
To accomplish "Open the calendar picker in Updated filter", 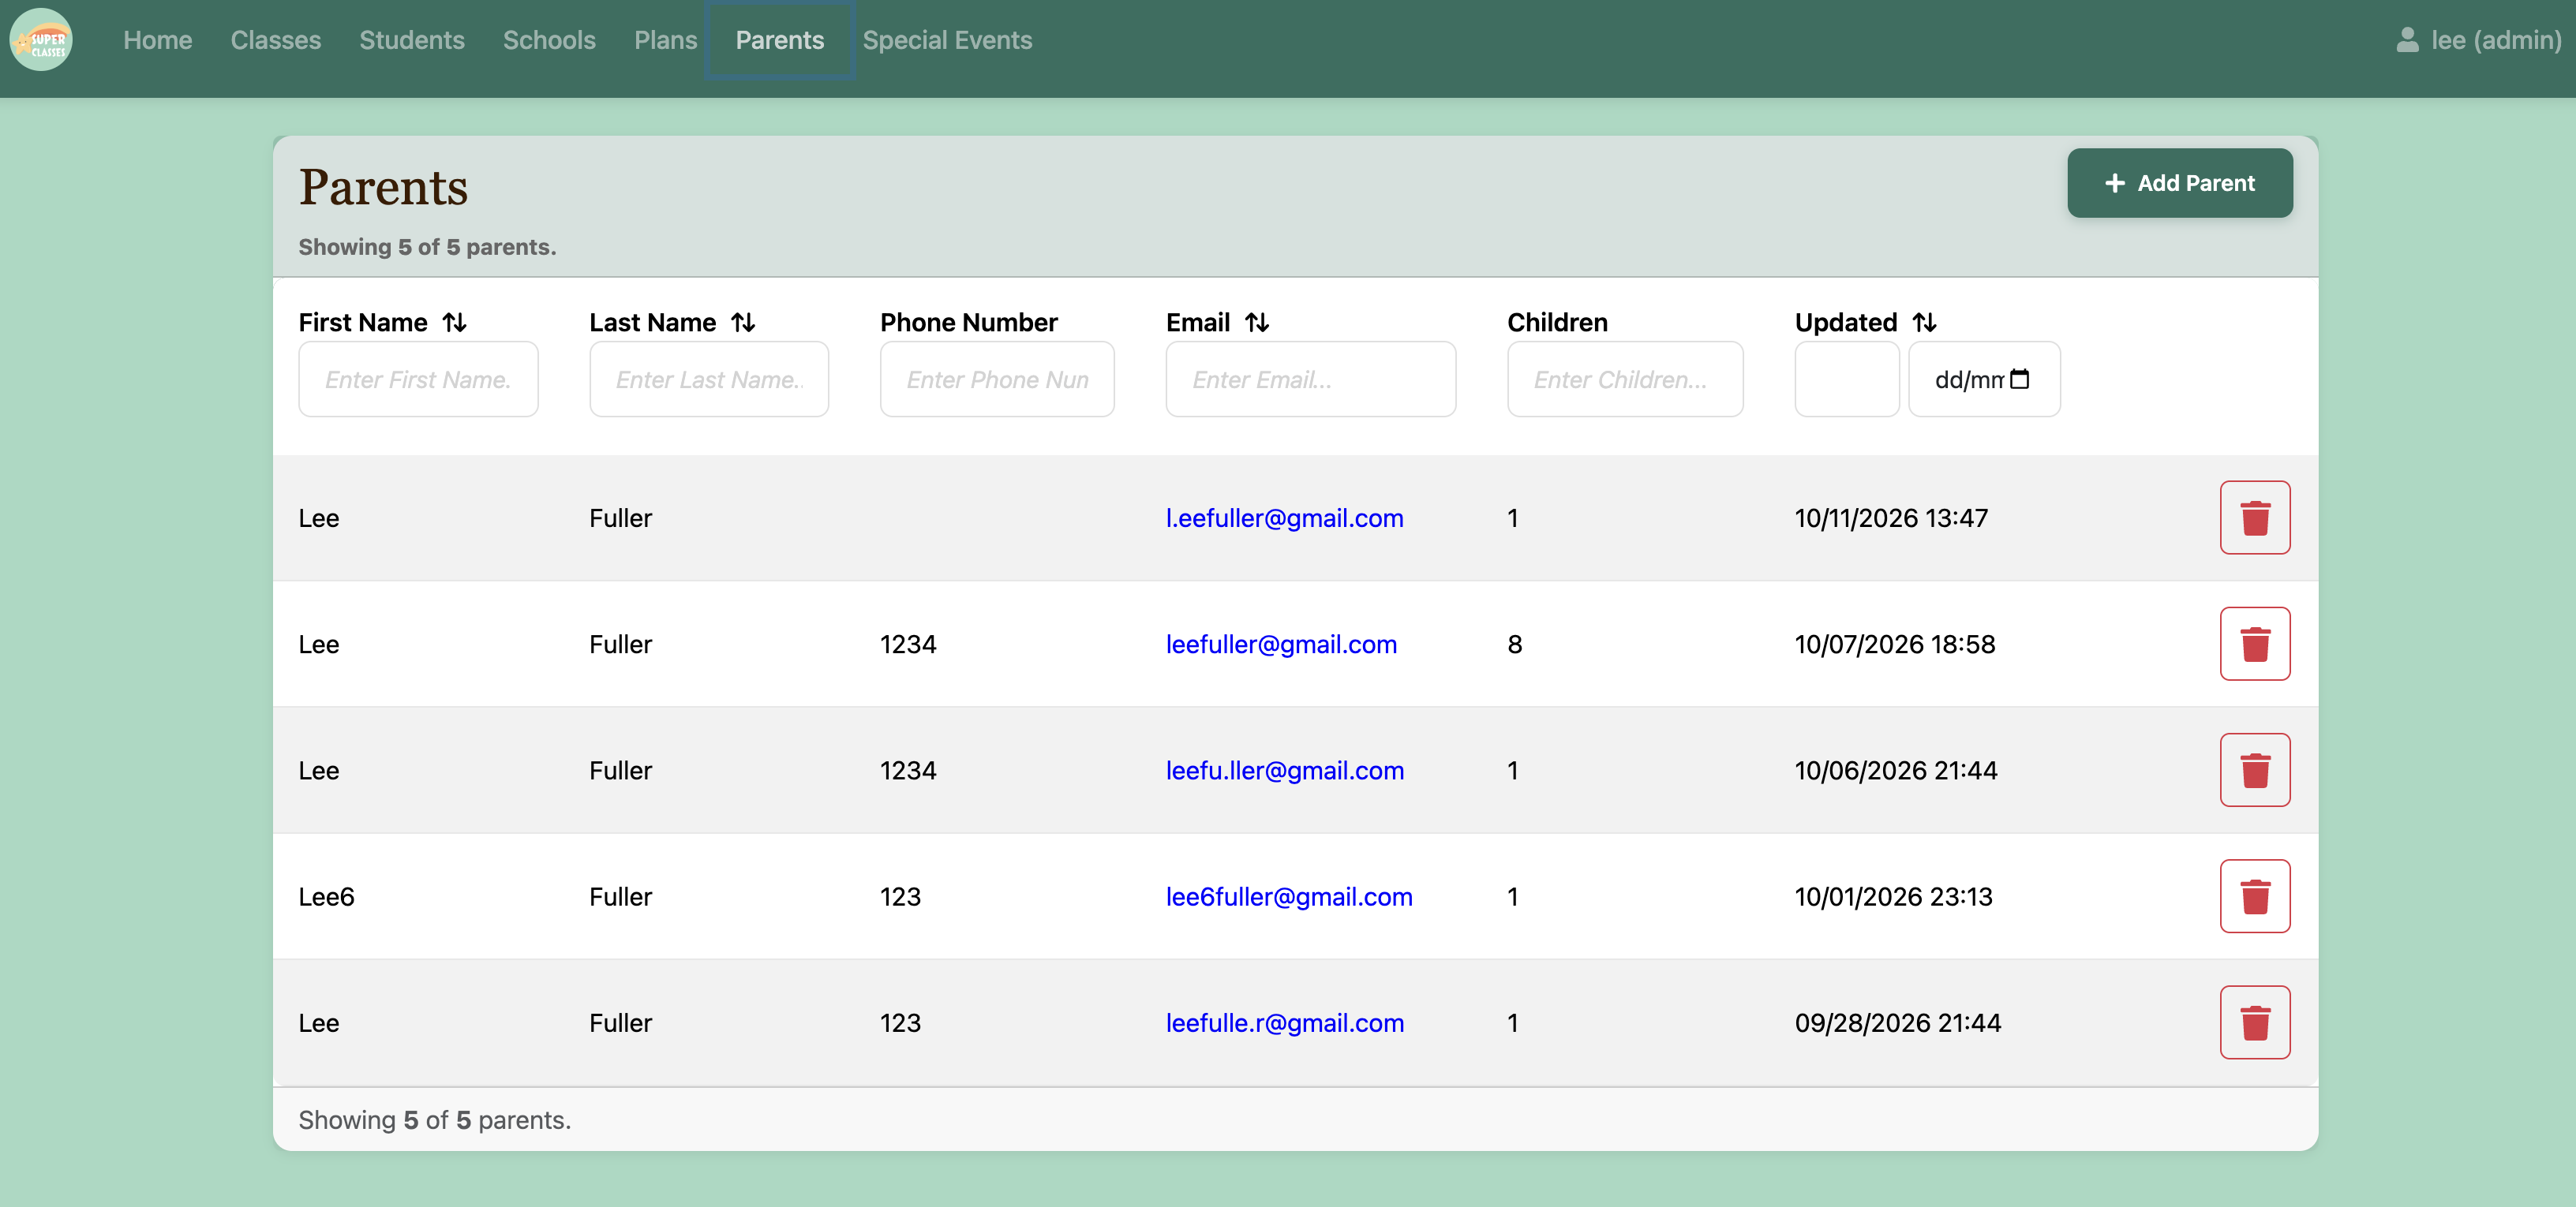I will tap(2019, 379).
